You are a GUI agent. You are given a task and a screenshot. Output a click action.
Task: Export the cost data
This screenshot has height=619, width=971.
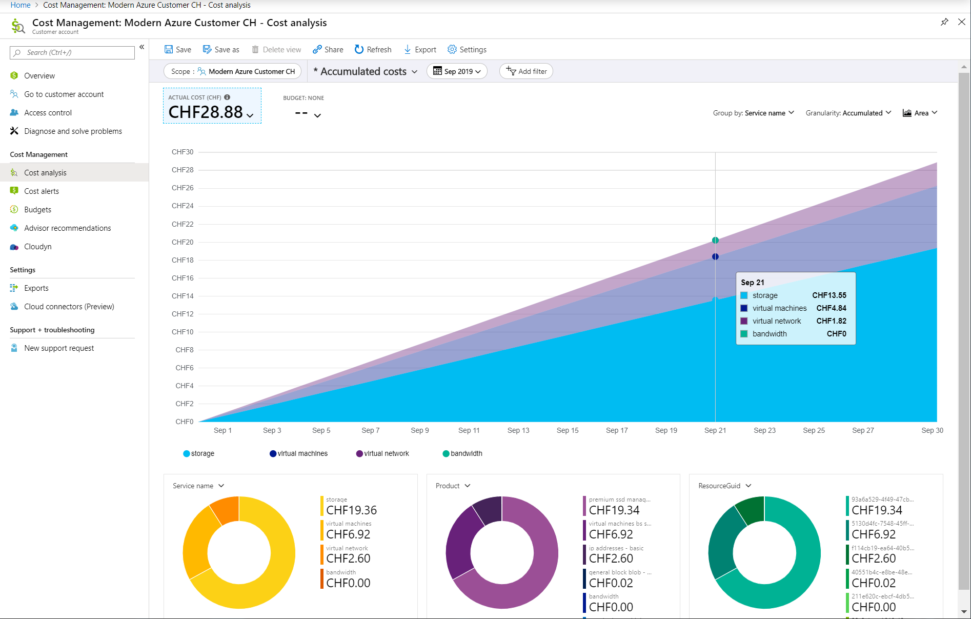click(420, 49)
